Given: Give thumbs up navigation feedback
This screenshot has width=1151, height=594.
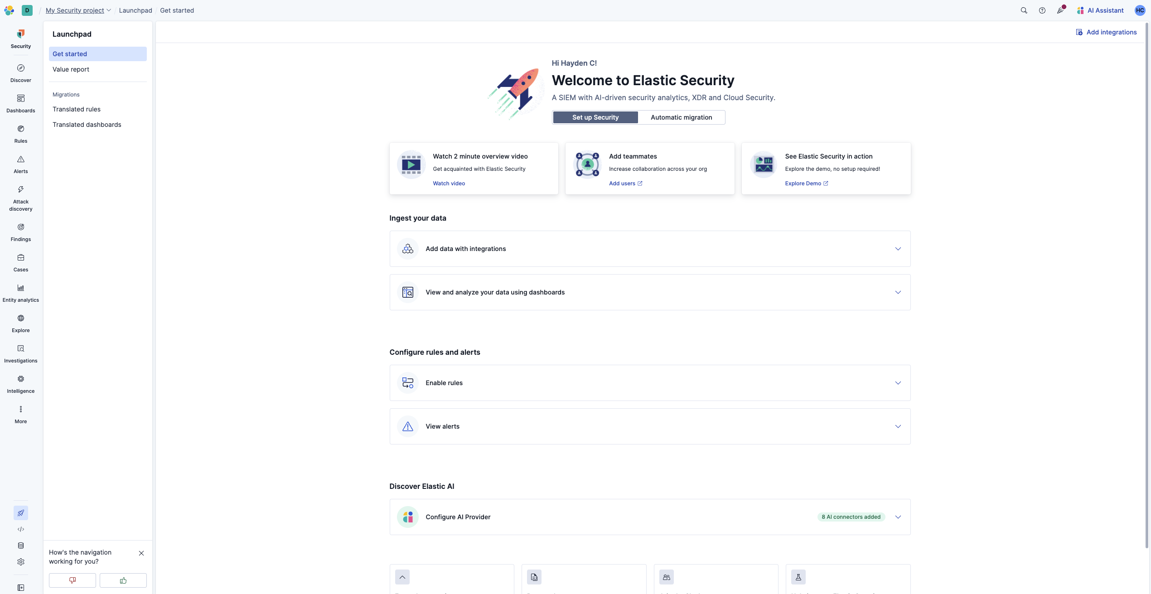Looking at the screenshot, I should [x=123, y=580].
